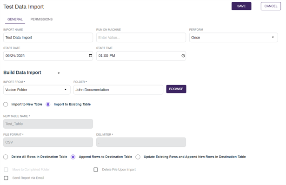This screenshot has width=286, height=185.
Task: Click the disabled Delimiter field
Action: click(x=141, y=142)
